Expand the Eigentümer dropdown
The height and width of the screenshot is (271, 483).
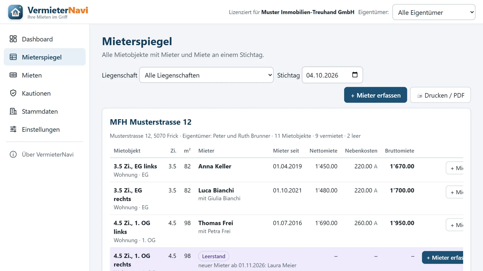click(434, 12)
